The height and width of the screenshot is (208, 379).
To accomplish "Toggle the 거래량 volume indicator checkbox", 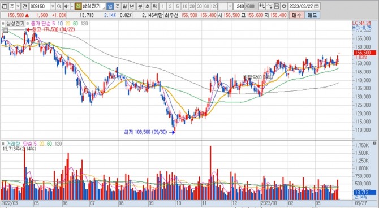I will pos(3,144).
